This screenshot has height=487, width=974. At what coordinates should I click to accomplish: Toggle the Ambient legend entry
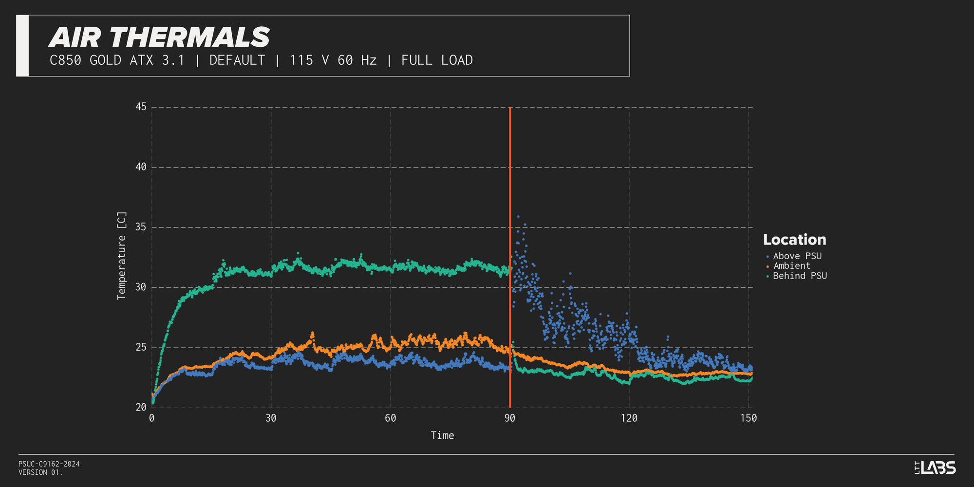[791, 266]
